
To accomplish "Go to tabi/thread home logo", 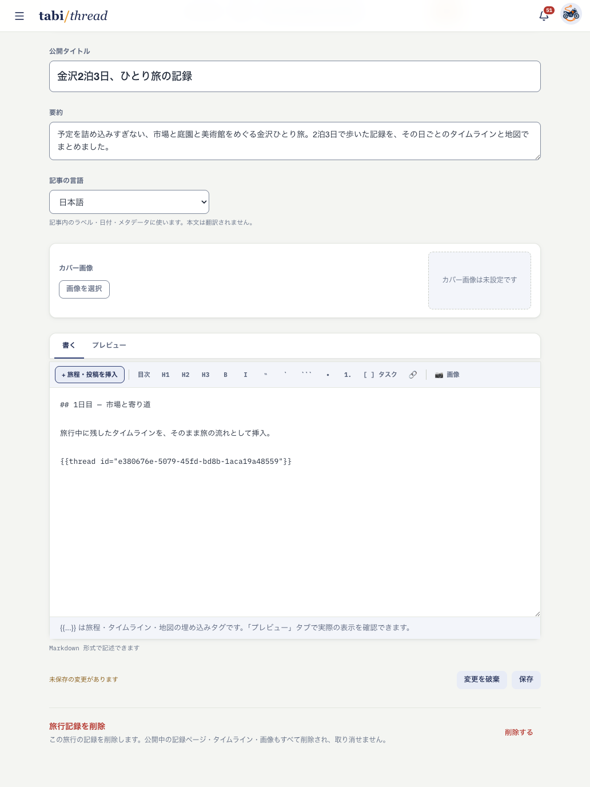I will (x=73, y=16).
